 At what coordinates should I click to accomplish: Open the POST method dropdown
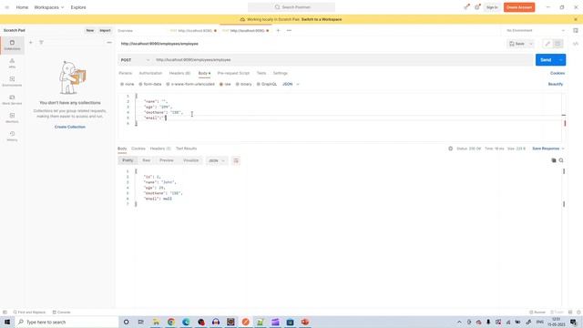pos(135,60)
